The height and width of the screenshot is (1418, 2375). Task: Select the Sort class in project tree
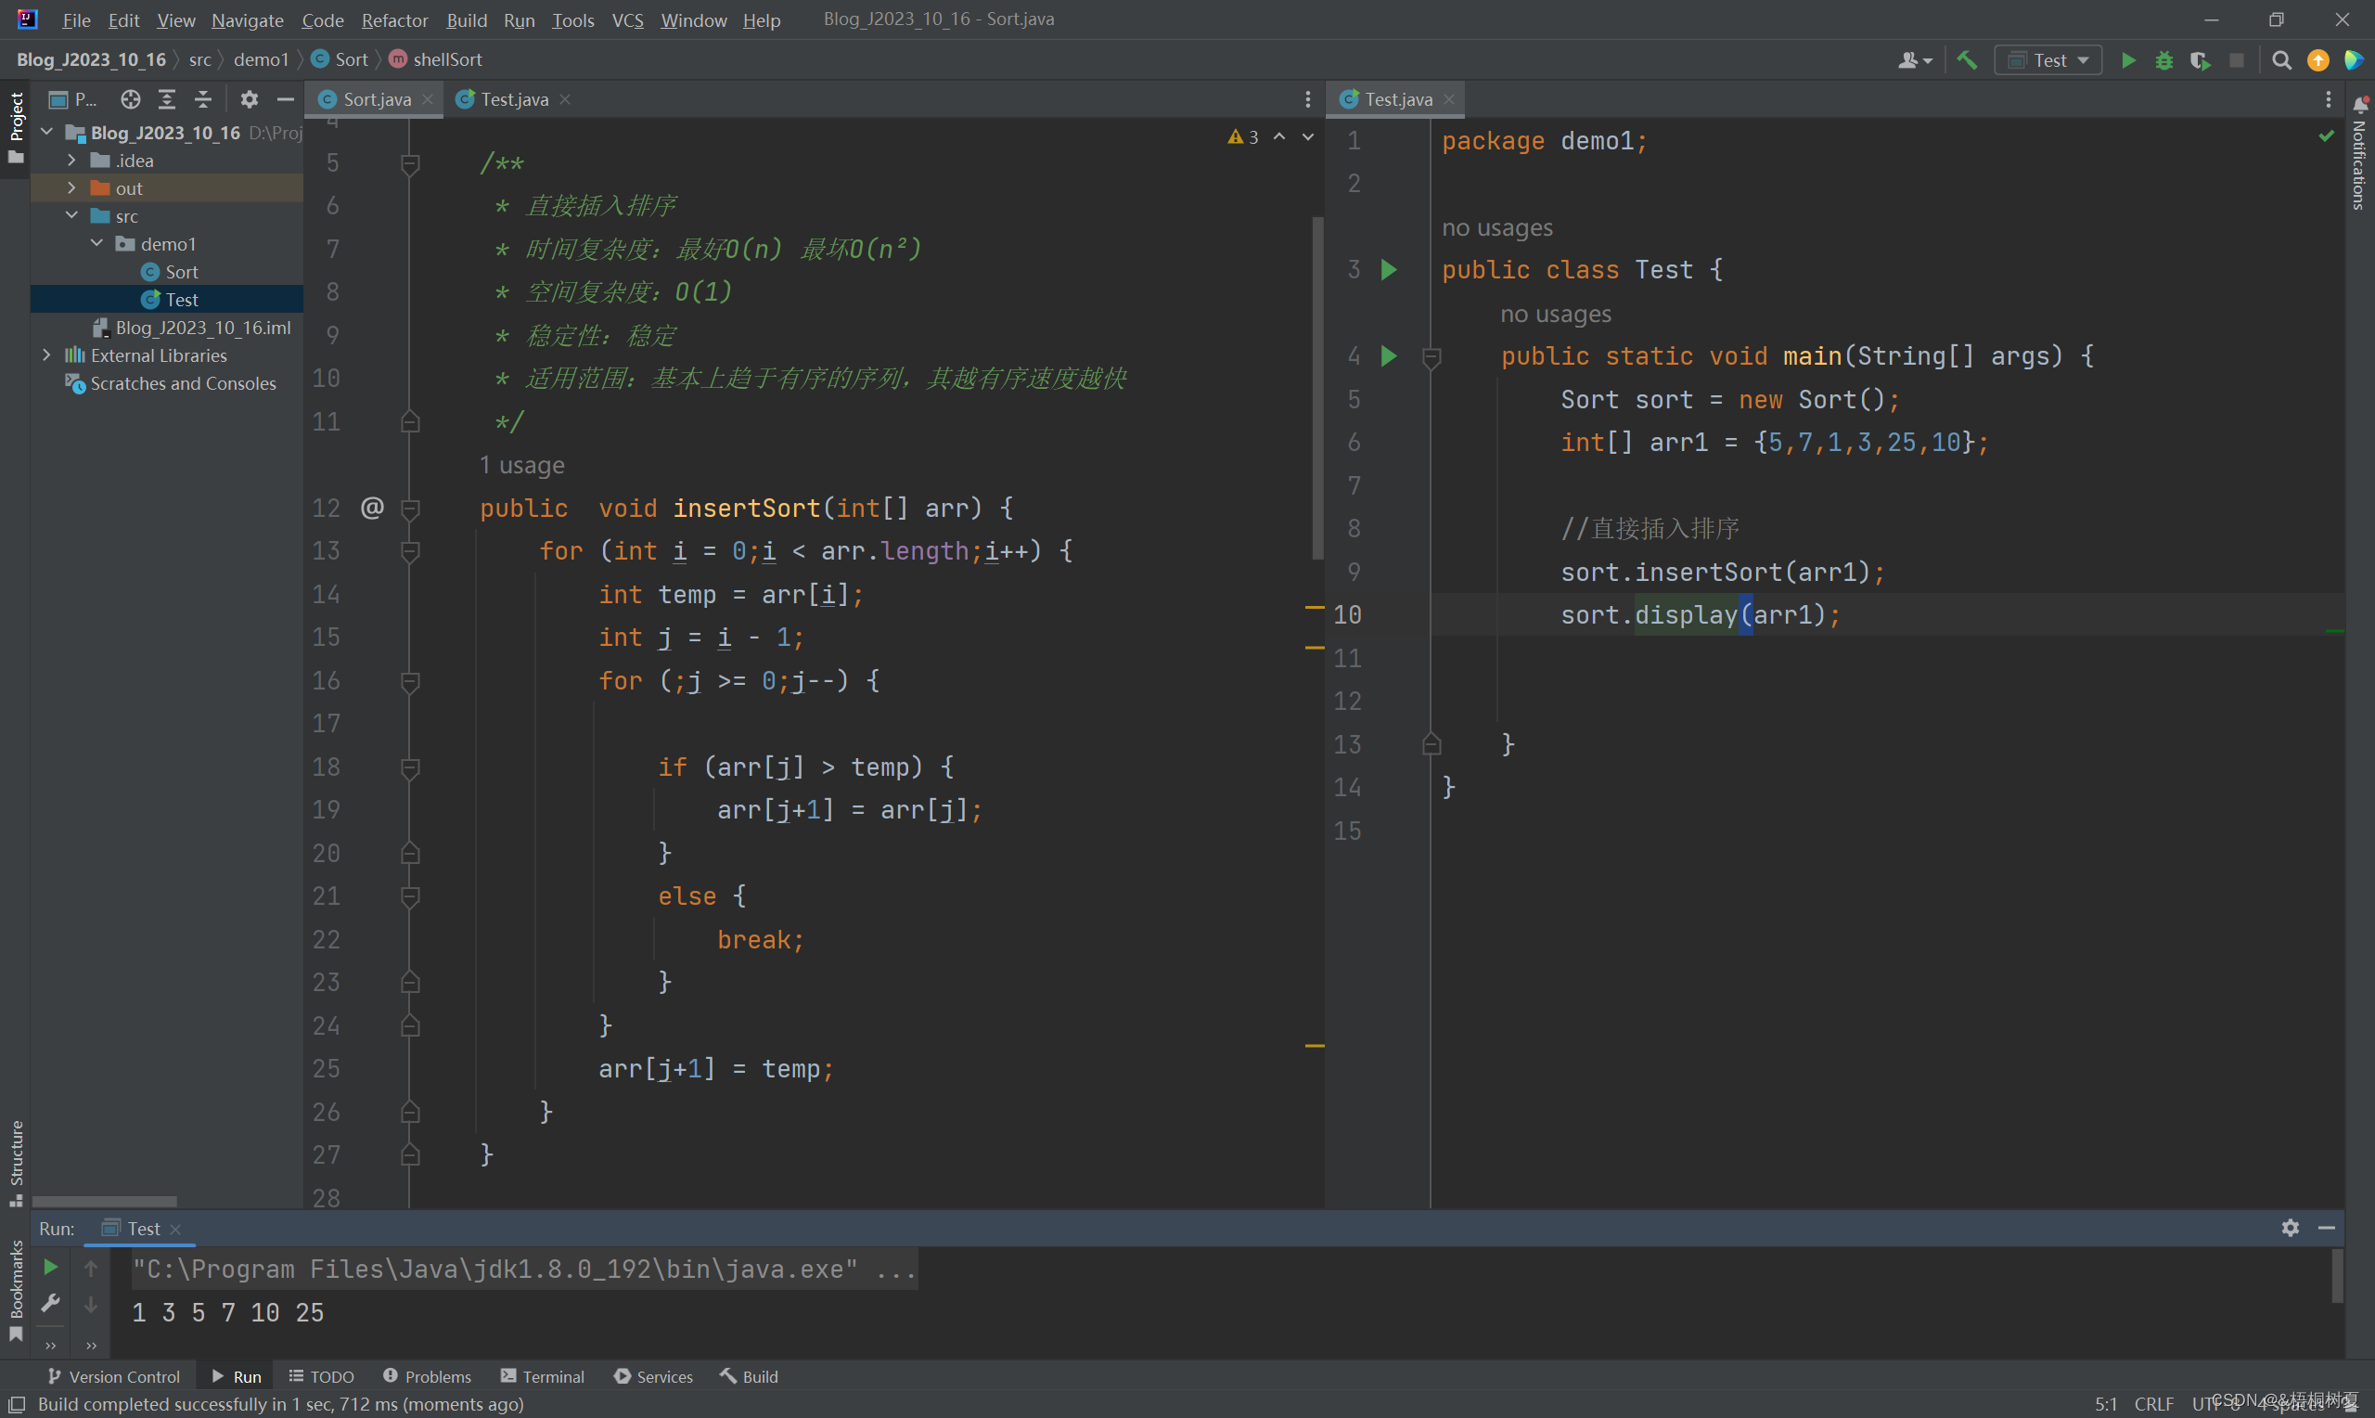coord(170,272)
